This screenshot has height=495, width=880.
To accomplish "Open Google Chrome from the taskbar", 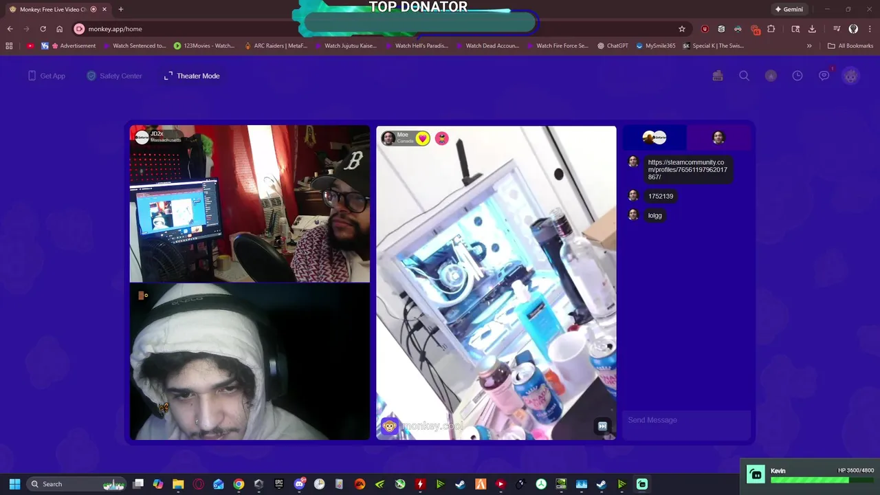I will click(239, 484).
